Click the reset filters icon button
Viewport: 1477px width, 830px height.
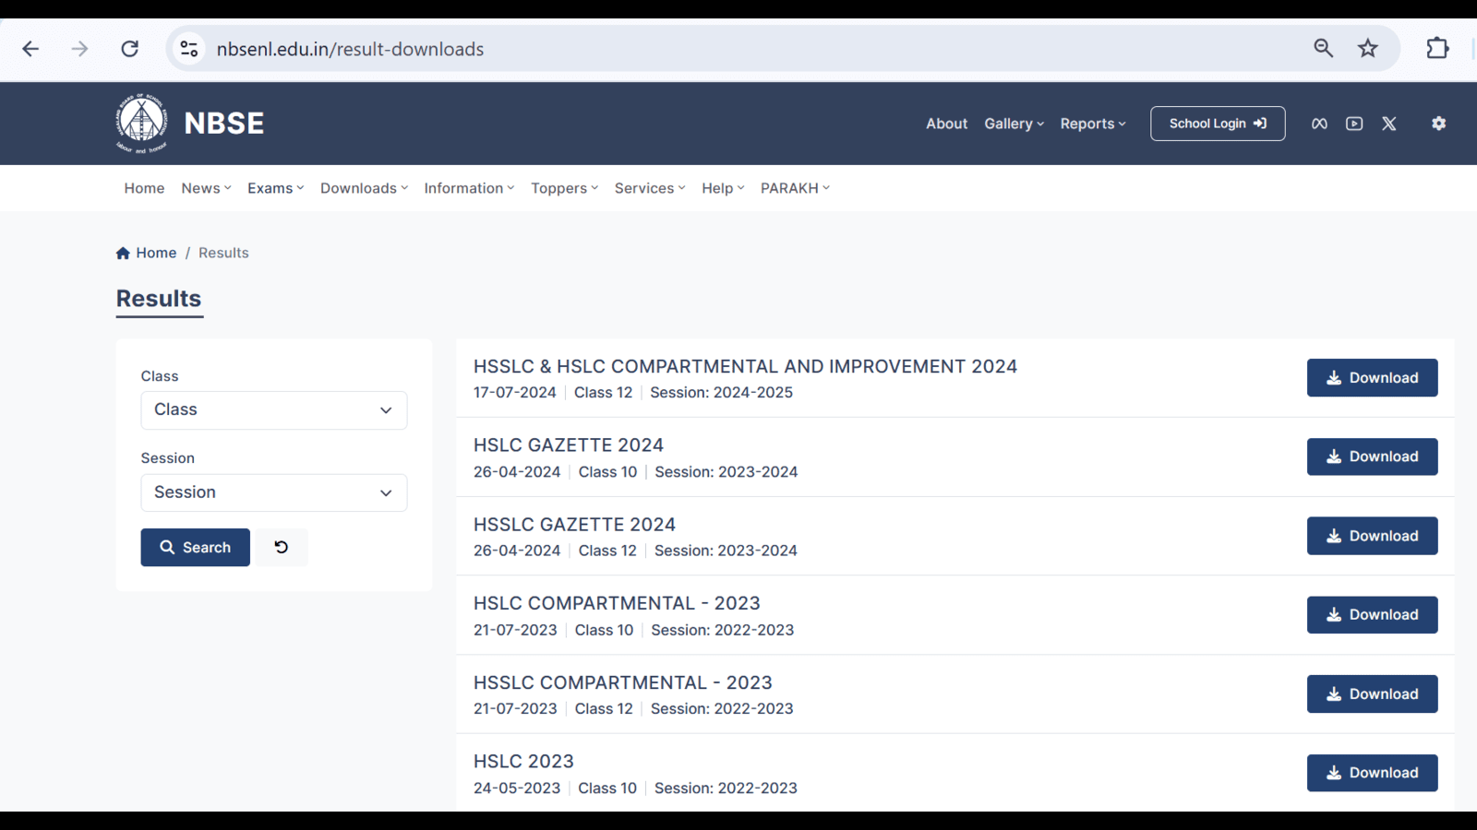point(282,547)
